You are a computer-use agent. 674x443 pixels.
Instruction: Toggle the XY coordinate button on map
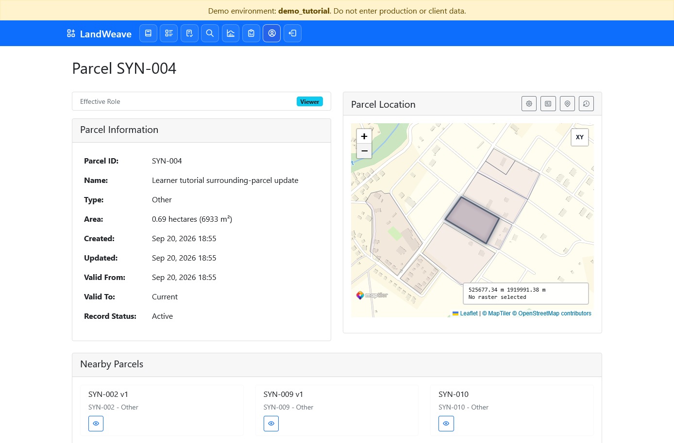tap(580, 137)
